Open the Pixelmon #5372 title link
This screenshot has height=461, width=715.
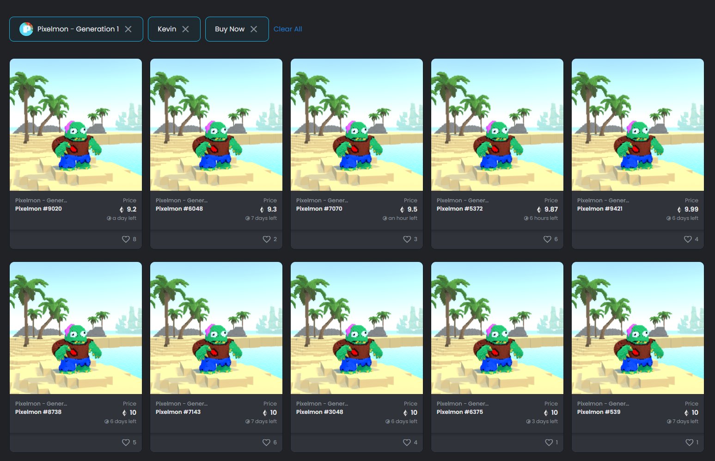460,209
